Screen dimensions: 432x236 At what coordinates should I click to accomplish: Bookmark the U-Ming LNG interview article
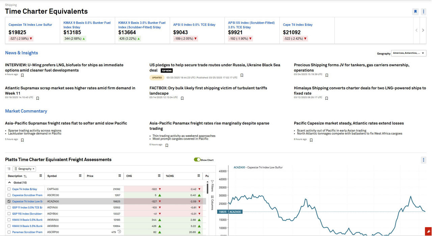click(22, 75)
